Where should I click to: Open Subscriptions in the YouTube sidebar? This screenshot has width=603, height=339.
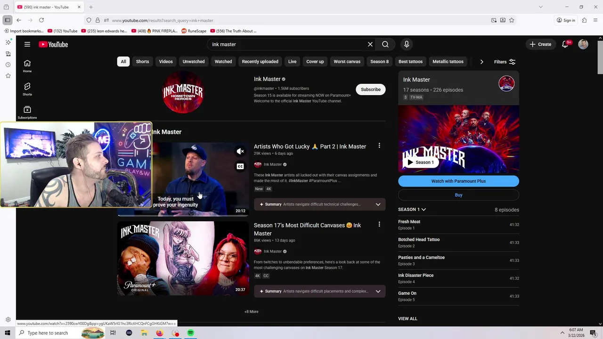[27, 112]
